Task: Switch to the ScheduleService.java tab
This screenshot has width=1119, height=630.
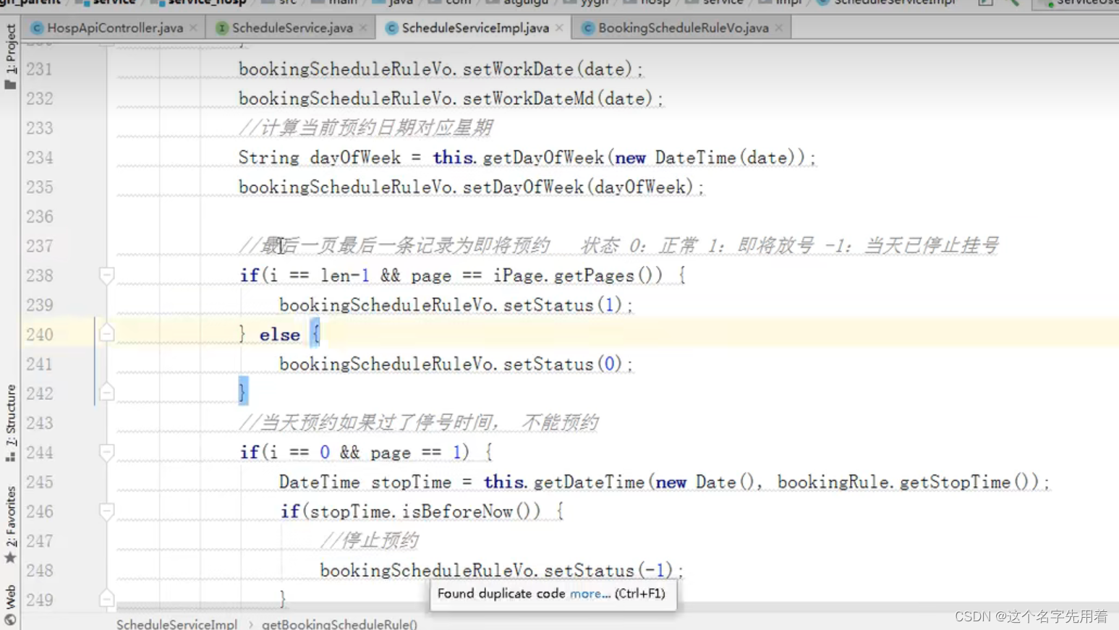Action: (x=292, y=28)
